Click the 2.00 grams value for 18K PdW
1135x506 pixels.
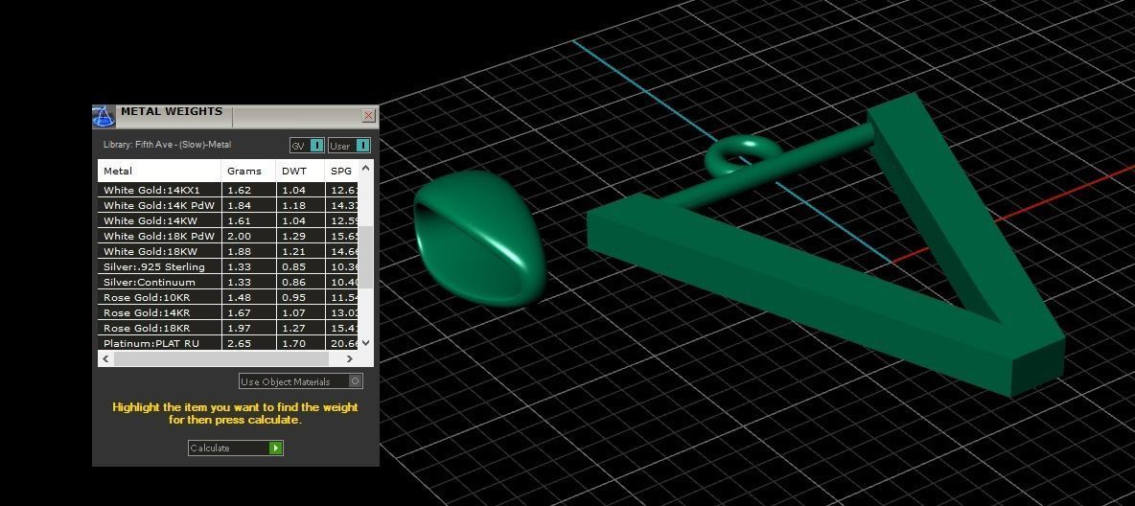pyautogui.click(x=239, y=236)
